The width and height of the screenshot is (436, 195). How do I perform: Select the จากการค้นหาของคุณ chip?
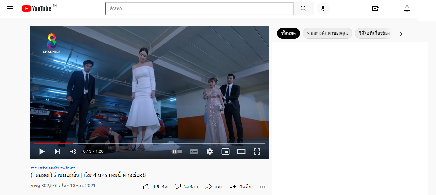[327, 33]
